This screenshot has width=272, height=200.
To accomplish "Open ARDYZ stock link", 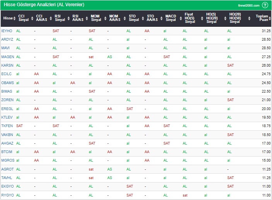I will tap(7, 40).
